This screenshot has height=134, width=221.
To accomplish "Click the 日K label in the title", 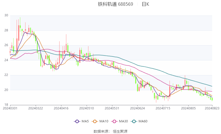I will (x=145, y=4).
